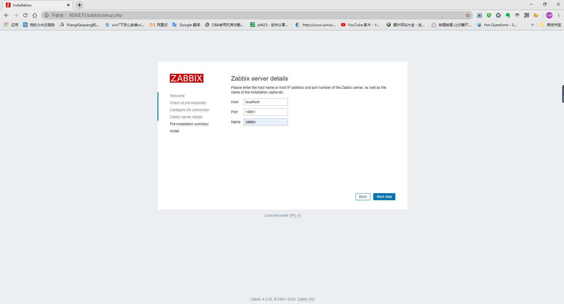564x304 pixels.
Task: Open the 其他书签 bookmarks folder
Action: [550, 25]
